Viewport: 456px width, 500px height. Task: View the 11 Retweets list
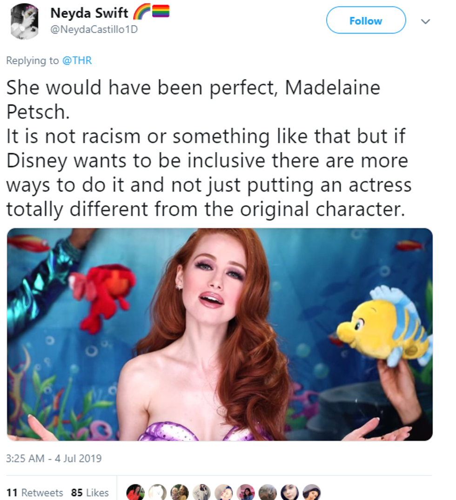click(x=35, y=492)
